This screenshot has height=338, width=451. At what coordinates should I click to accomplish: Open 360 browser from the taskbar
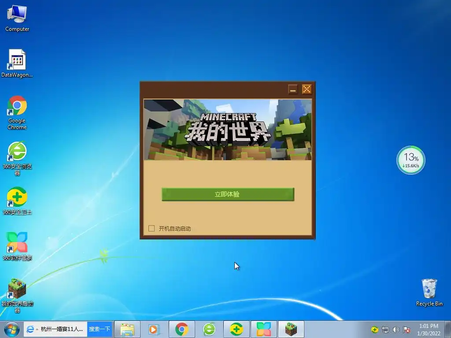point(209,329)
